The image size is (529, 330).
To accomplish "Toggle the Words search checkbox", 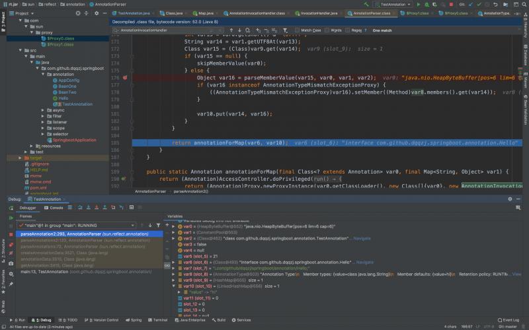I will pos(327,30).
